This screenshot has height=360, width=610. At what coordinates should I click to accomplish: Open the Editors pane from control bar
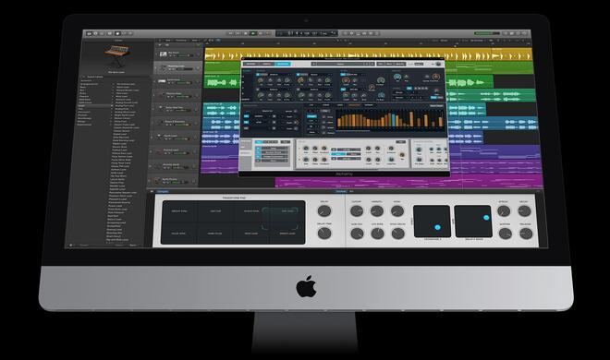coord(130,34)
